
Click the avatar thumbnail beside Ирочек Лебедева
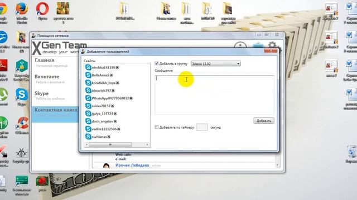[106, 166]
